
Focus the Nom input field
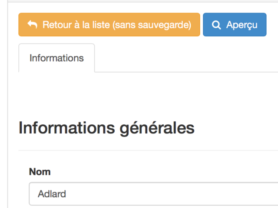[152, 194]
